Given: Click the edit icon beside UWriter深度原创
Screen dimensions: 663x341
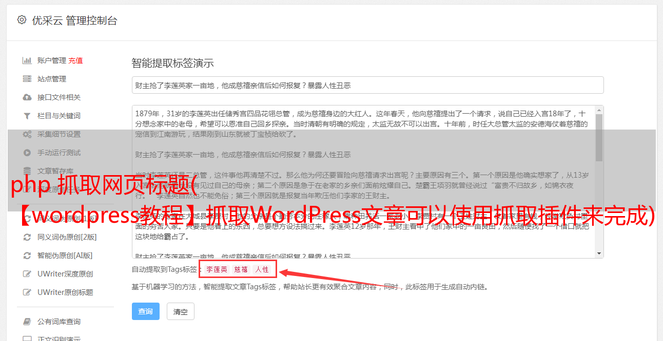Looking at the screenshot, I should point(27,274).
